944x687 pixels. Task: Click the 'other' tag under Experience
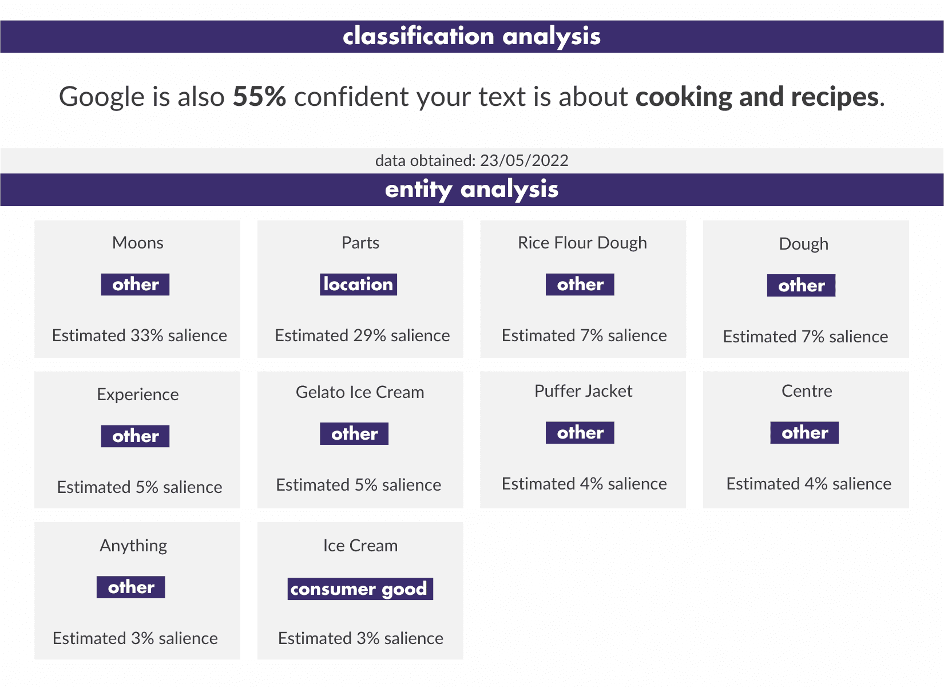135,436
